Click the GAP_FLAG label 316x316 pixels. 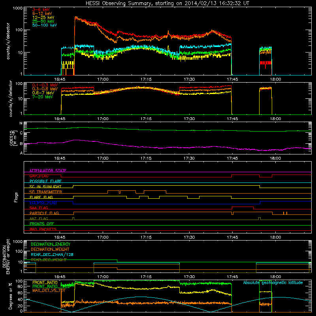pyautogui.click(x=39, y=176)
